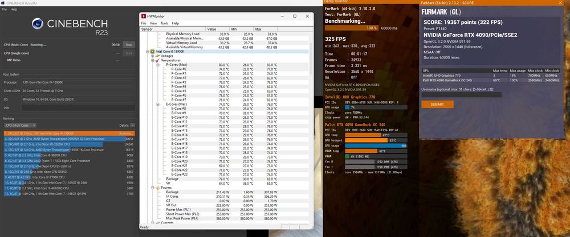Click the VRAM temp 62°C bar
Screen dimensions: 570x237
[x=376, y=151]
